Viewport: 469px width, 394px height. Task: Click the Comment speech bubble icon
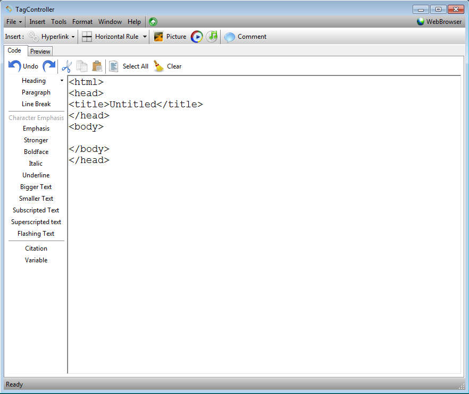[x=230, y=37]
